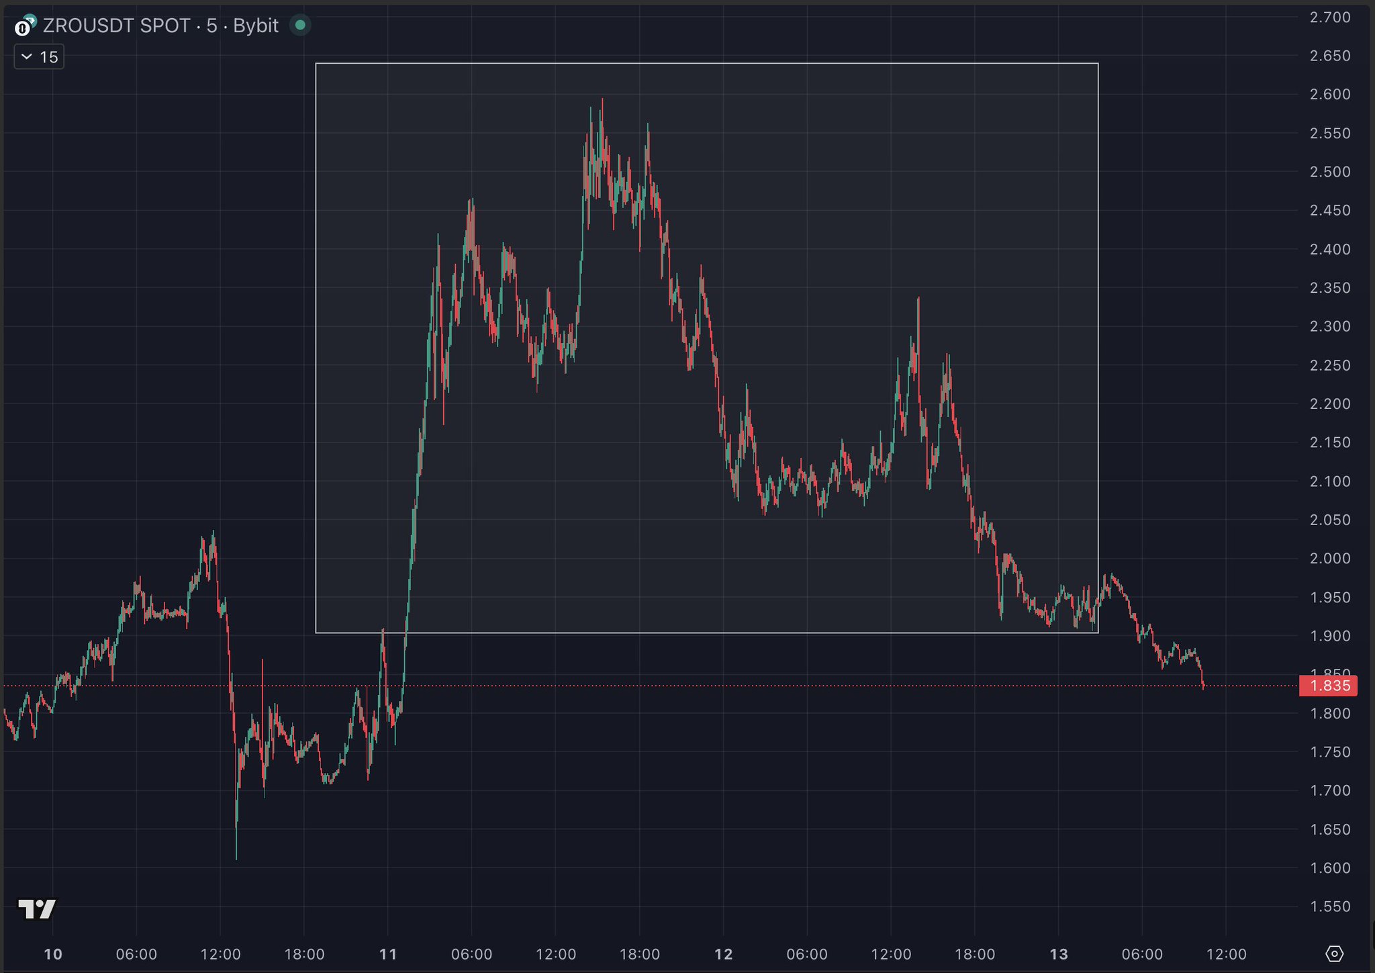Click the green market status dot
The image size is (1375, 973).
click(300, 26)
